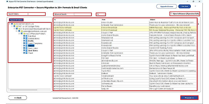The image size is (209, 104).
Task: Click Selected/Total Message Count text
Action: (65, 98)
